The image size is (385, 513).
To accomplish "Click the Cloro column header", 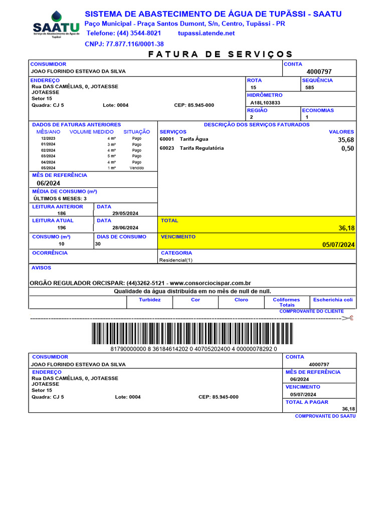I will click(x=241, y=300).
